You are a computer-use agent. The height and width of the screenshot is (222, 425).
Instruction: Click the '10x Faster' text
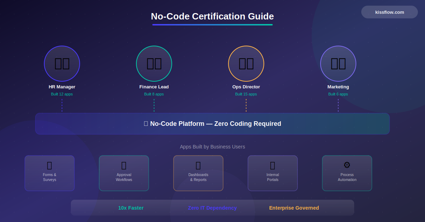coord(131,208)
